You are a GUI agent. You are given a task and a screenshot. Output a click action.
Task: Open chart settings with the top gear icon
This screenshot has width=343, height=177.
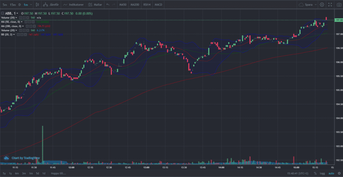click(x=322, y=5)
